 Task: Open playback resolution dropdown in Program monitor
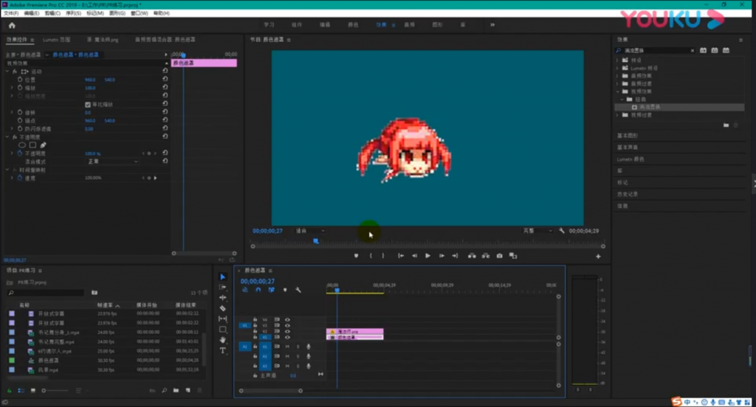point(537,232)
